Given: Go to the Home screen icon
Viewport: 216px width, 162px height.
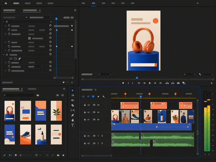Looking at the screenshot, I should click(6, 3).
